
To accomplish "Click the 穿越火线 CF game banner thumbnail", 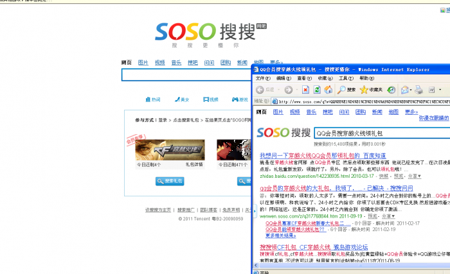I will coord(170,150).
